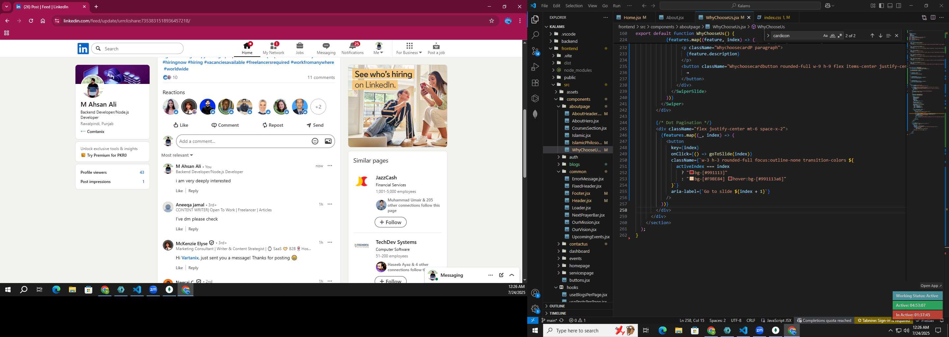Image resolution: width=949 pixels, height=337 pixels.
Task: Open Most relevant comments sort dropdown
Action: click(x=177, y=155)
